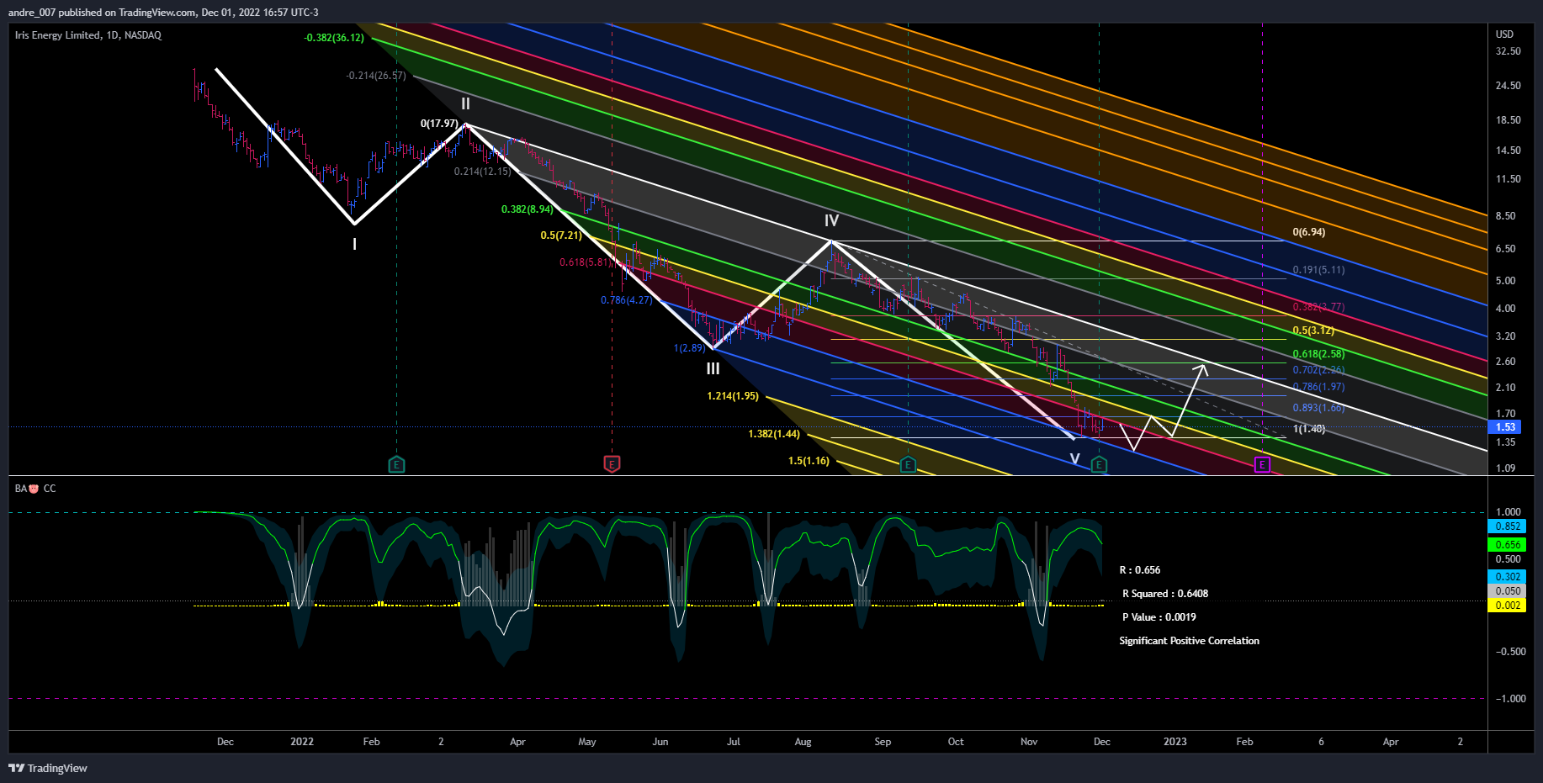Click the CC indicator label
Screen dimensions: 1543x783
click(50, 489)
